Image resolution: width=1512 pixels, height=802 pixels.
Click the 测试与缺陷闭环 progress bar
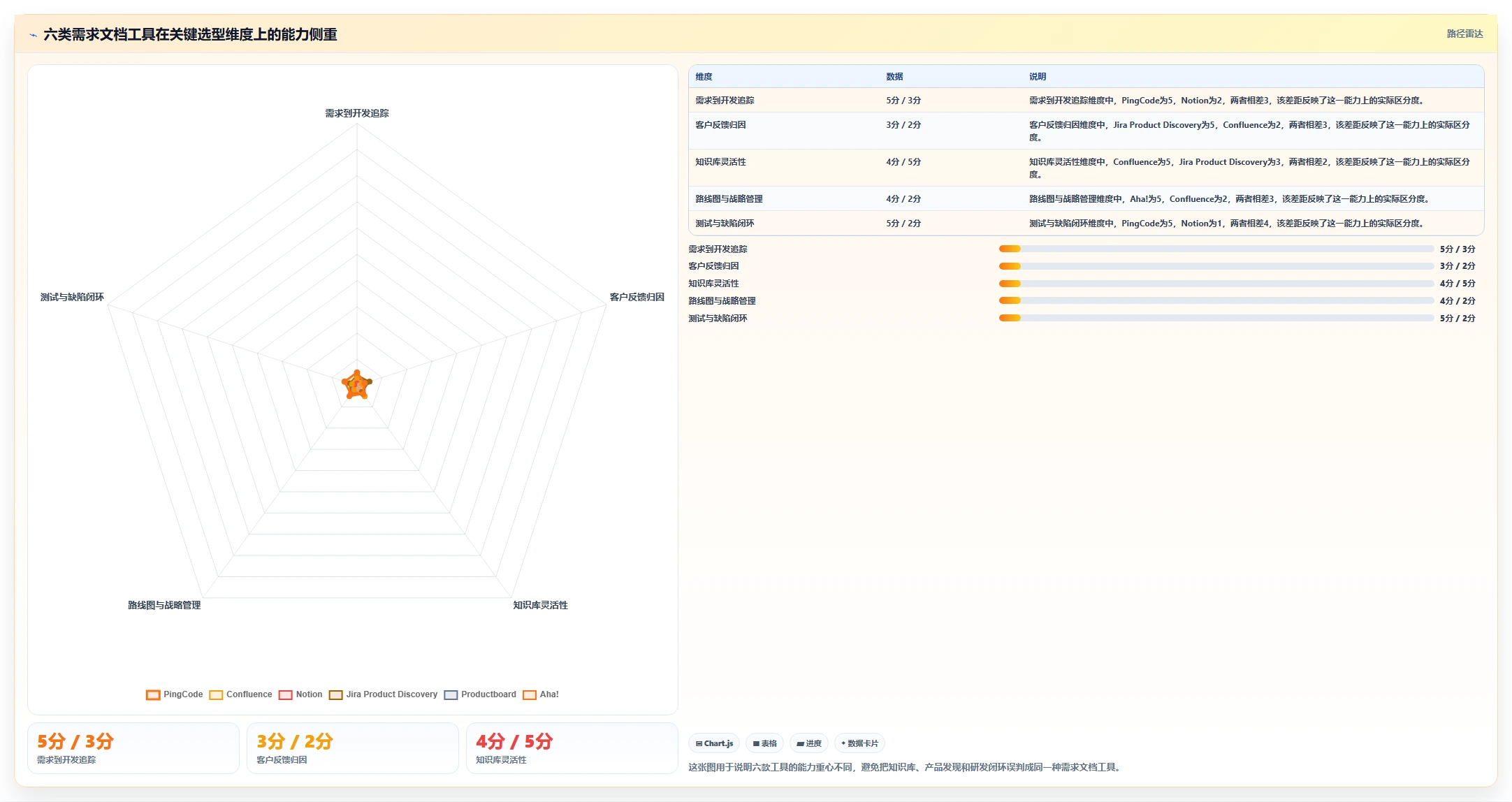pos(1216,318)
